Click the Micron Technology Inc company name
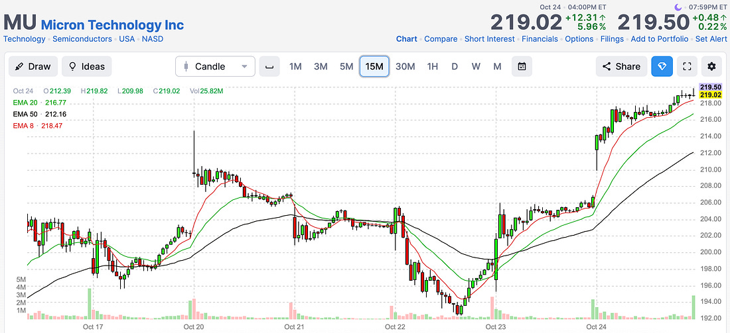730x333 pixels. 113,24
